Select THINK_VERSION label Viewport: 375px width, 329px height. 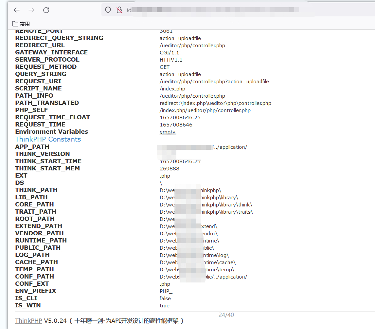(x=43, y=153)
